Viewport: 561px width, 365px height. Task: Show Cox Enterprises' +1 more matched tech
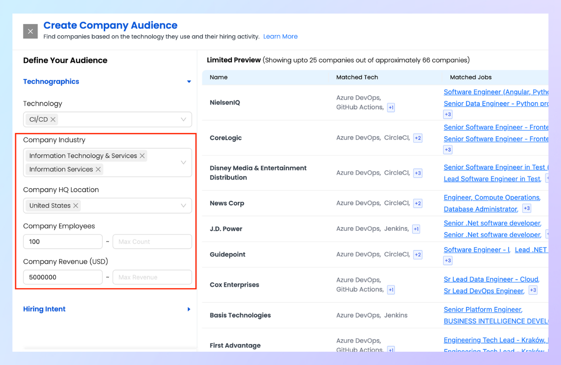pyautogui.click(x=391, y=290)
